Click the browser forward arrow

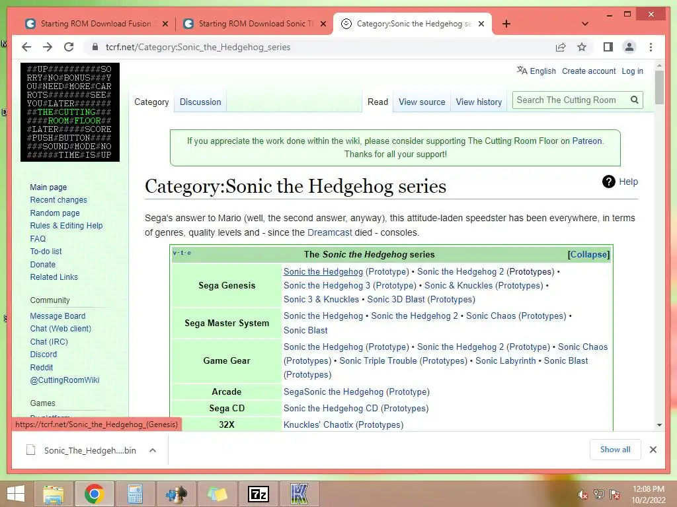pos(48,47)
